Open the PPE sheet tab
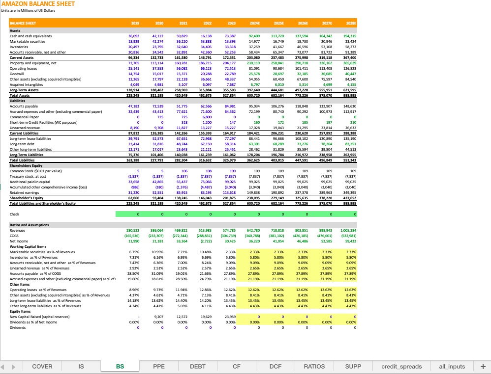This screenshot has width=491, height=374. click(x=159, y=366)
